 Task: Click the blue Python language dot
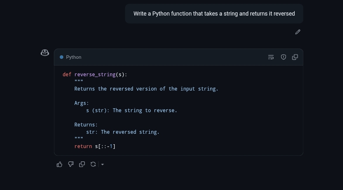click(x=61, y=57)
